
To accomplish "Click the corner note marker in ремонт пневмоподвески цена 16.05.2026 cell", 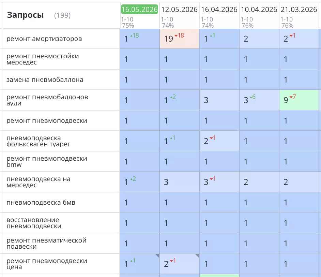I will pyautogui.click(x=157, y=256).
